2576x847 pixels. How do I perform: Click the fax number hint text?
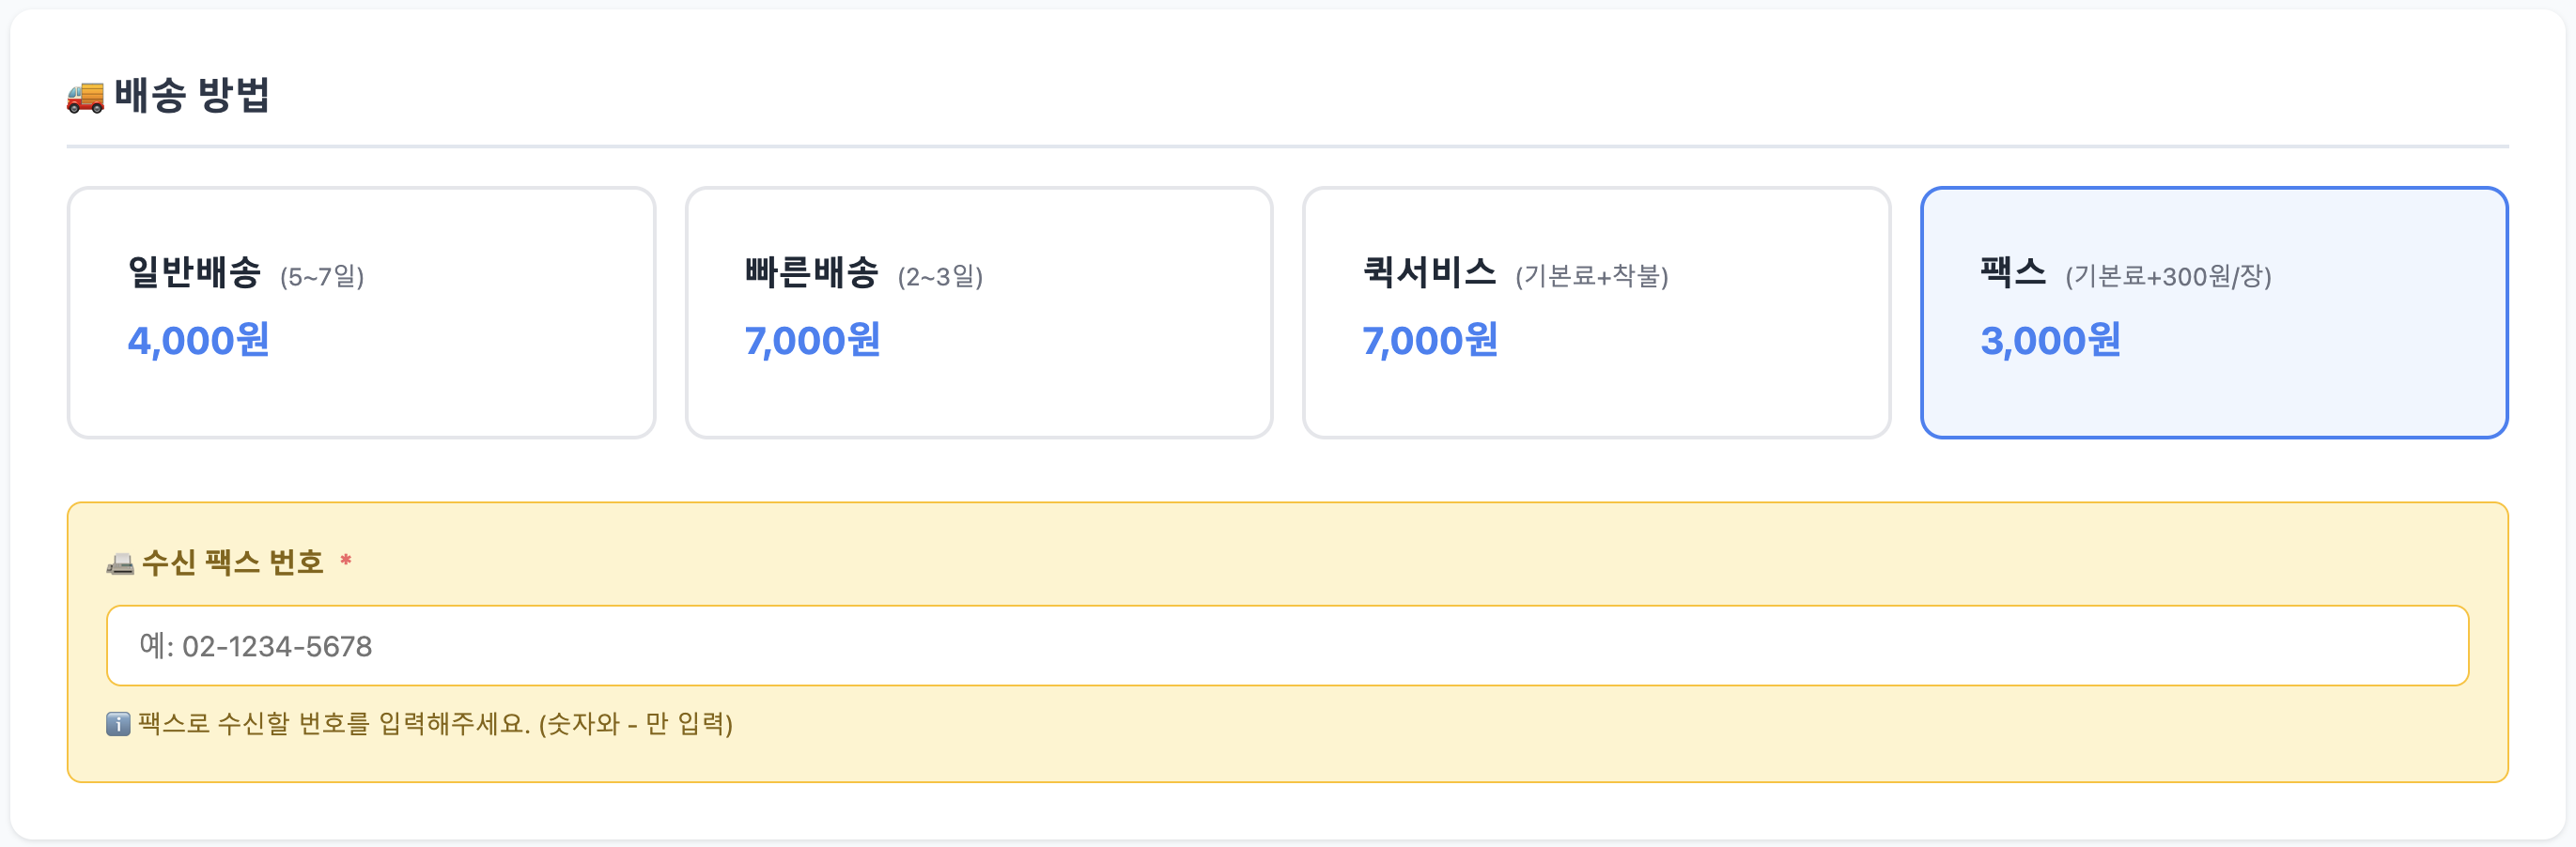click(435, 724)
